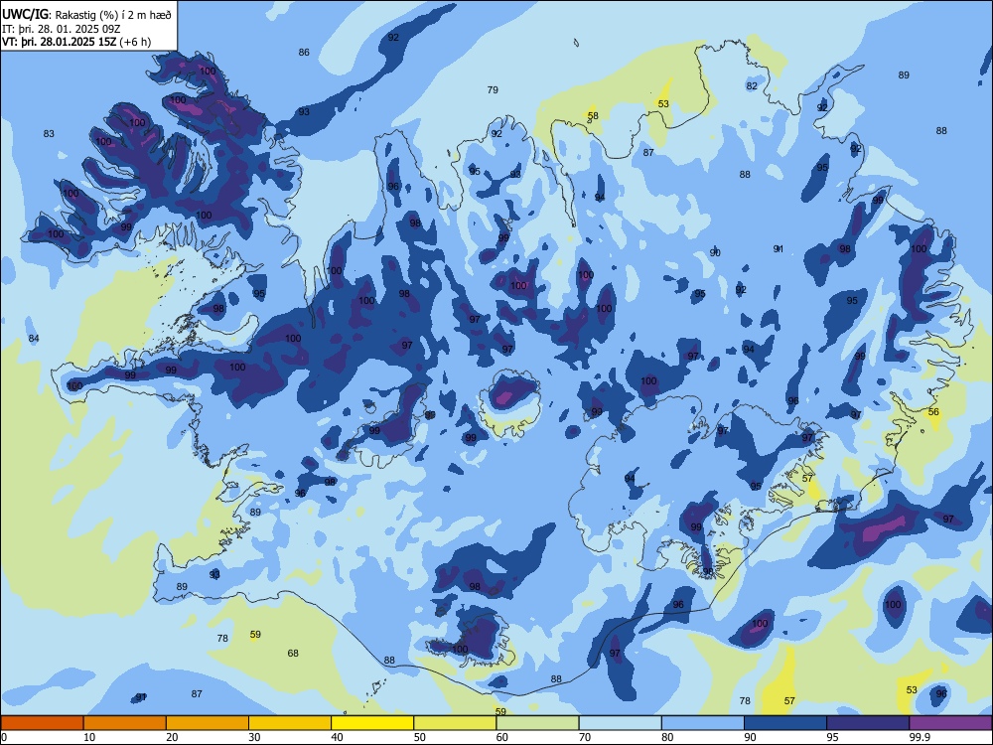Click the light green 60–70 legend swatch
Viewport: 993px width, 745px height.
(x=537, y=723)
